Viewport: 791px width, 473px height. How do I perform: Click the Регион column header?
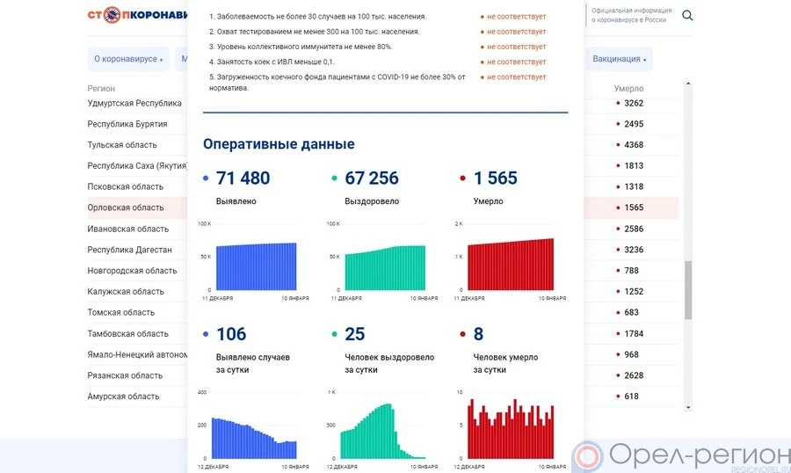pos(101,89)
